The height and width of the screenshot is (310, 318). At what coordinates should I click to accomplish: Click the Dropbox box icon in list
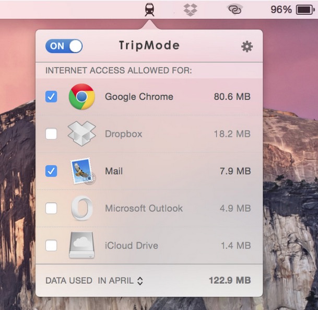point(82,134)
